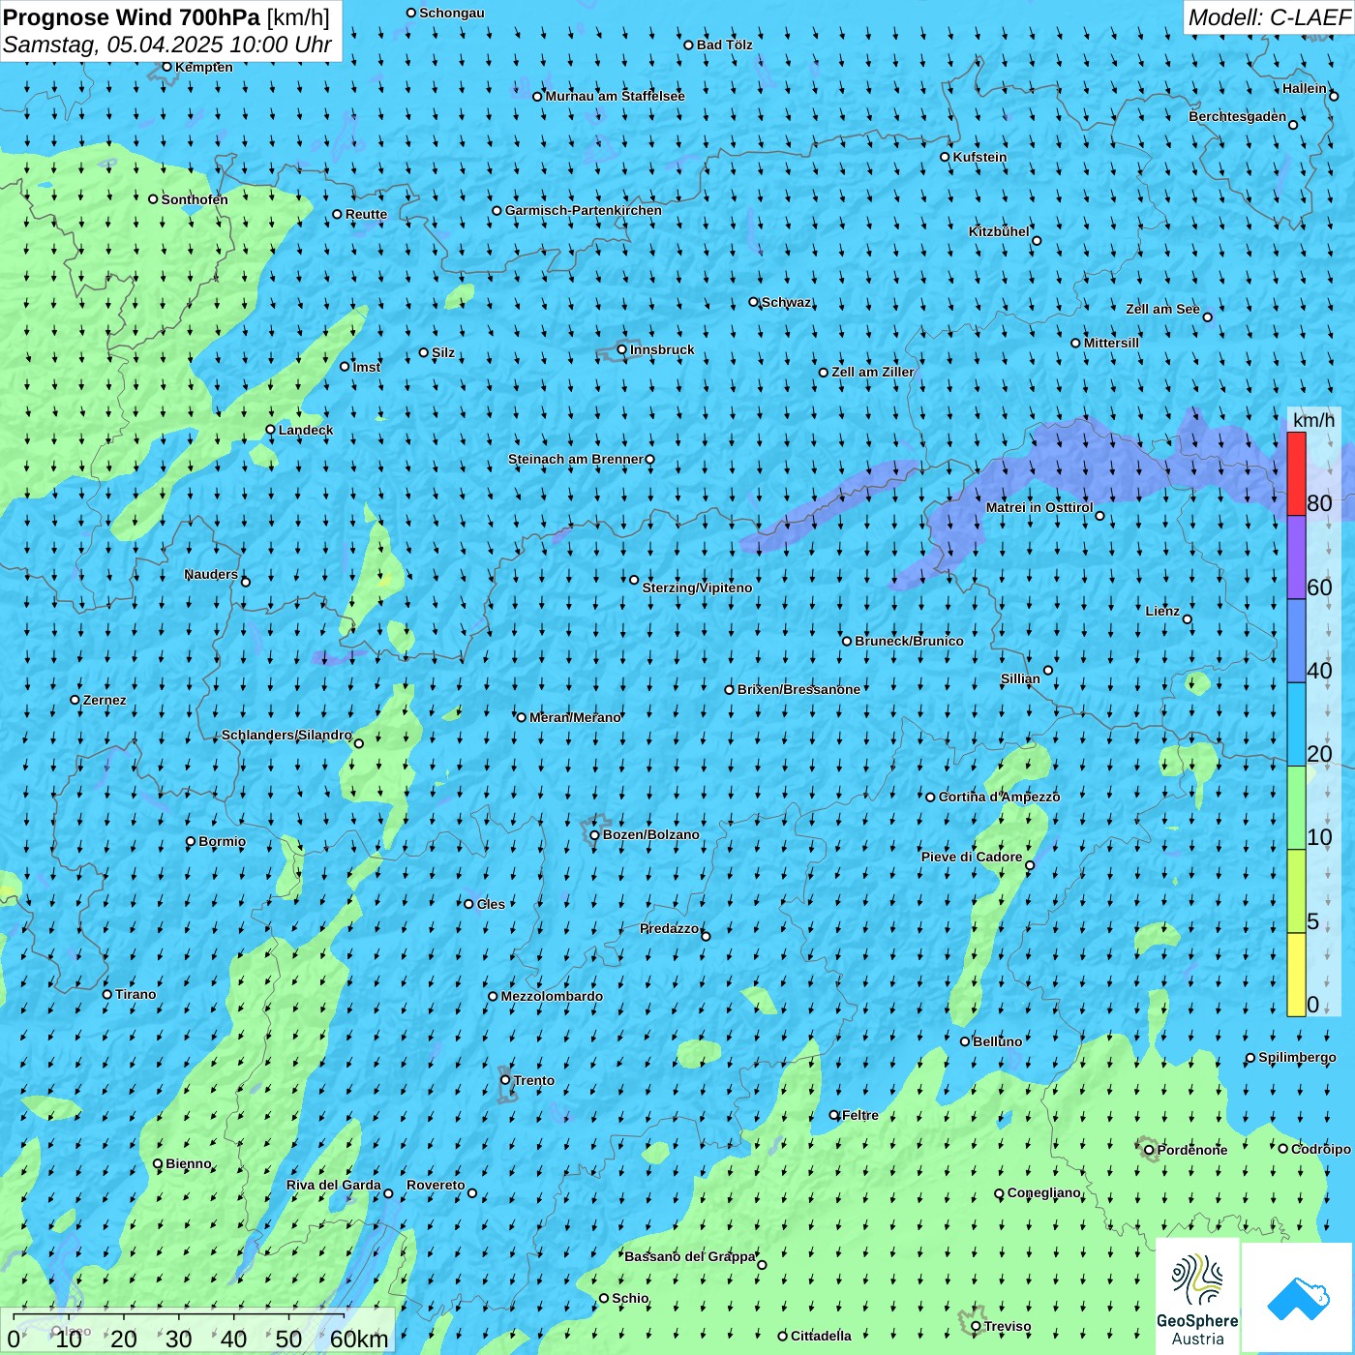The width and height of the screenshot is (1355, 1355).
Task: Click the 'Prognose Wind 700hPa' title
Action: tap(132, 17)
